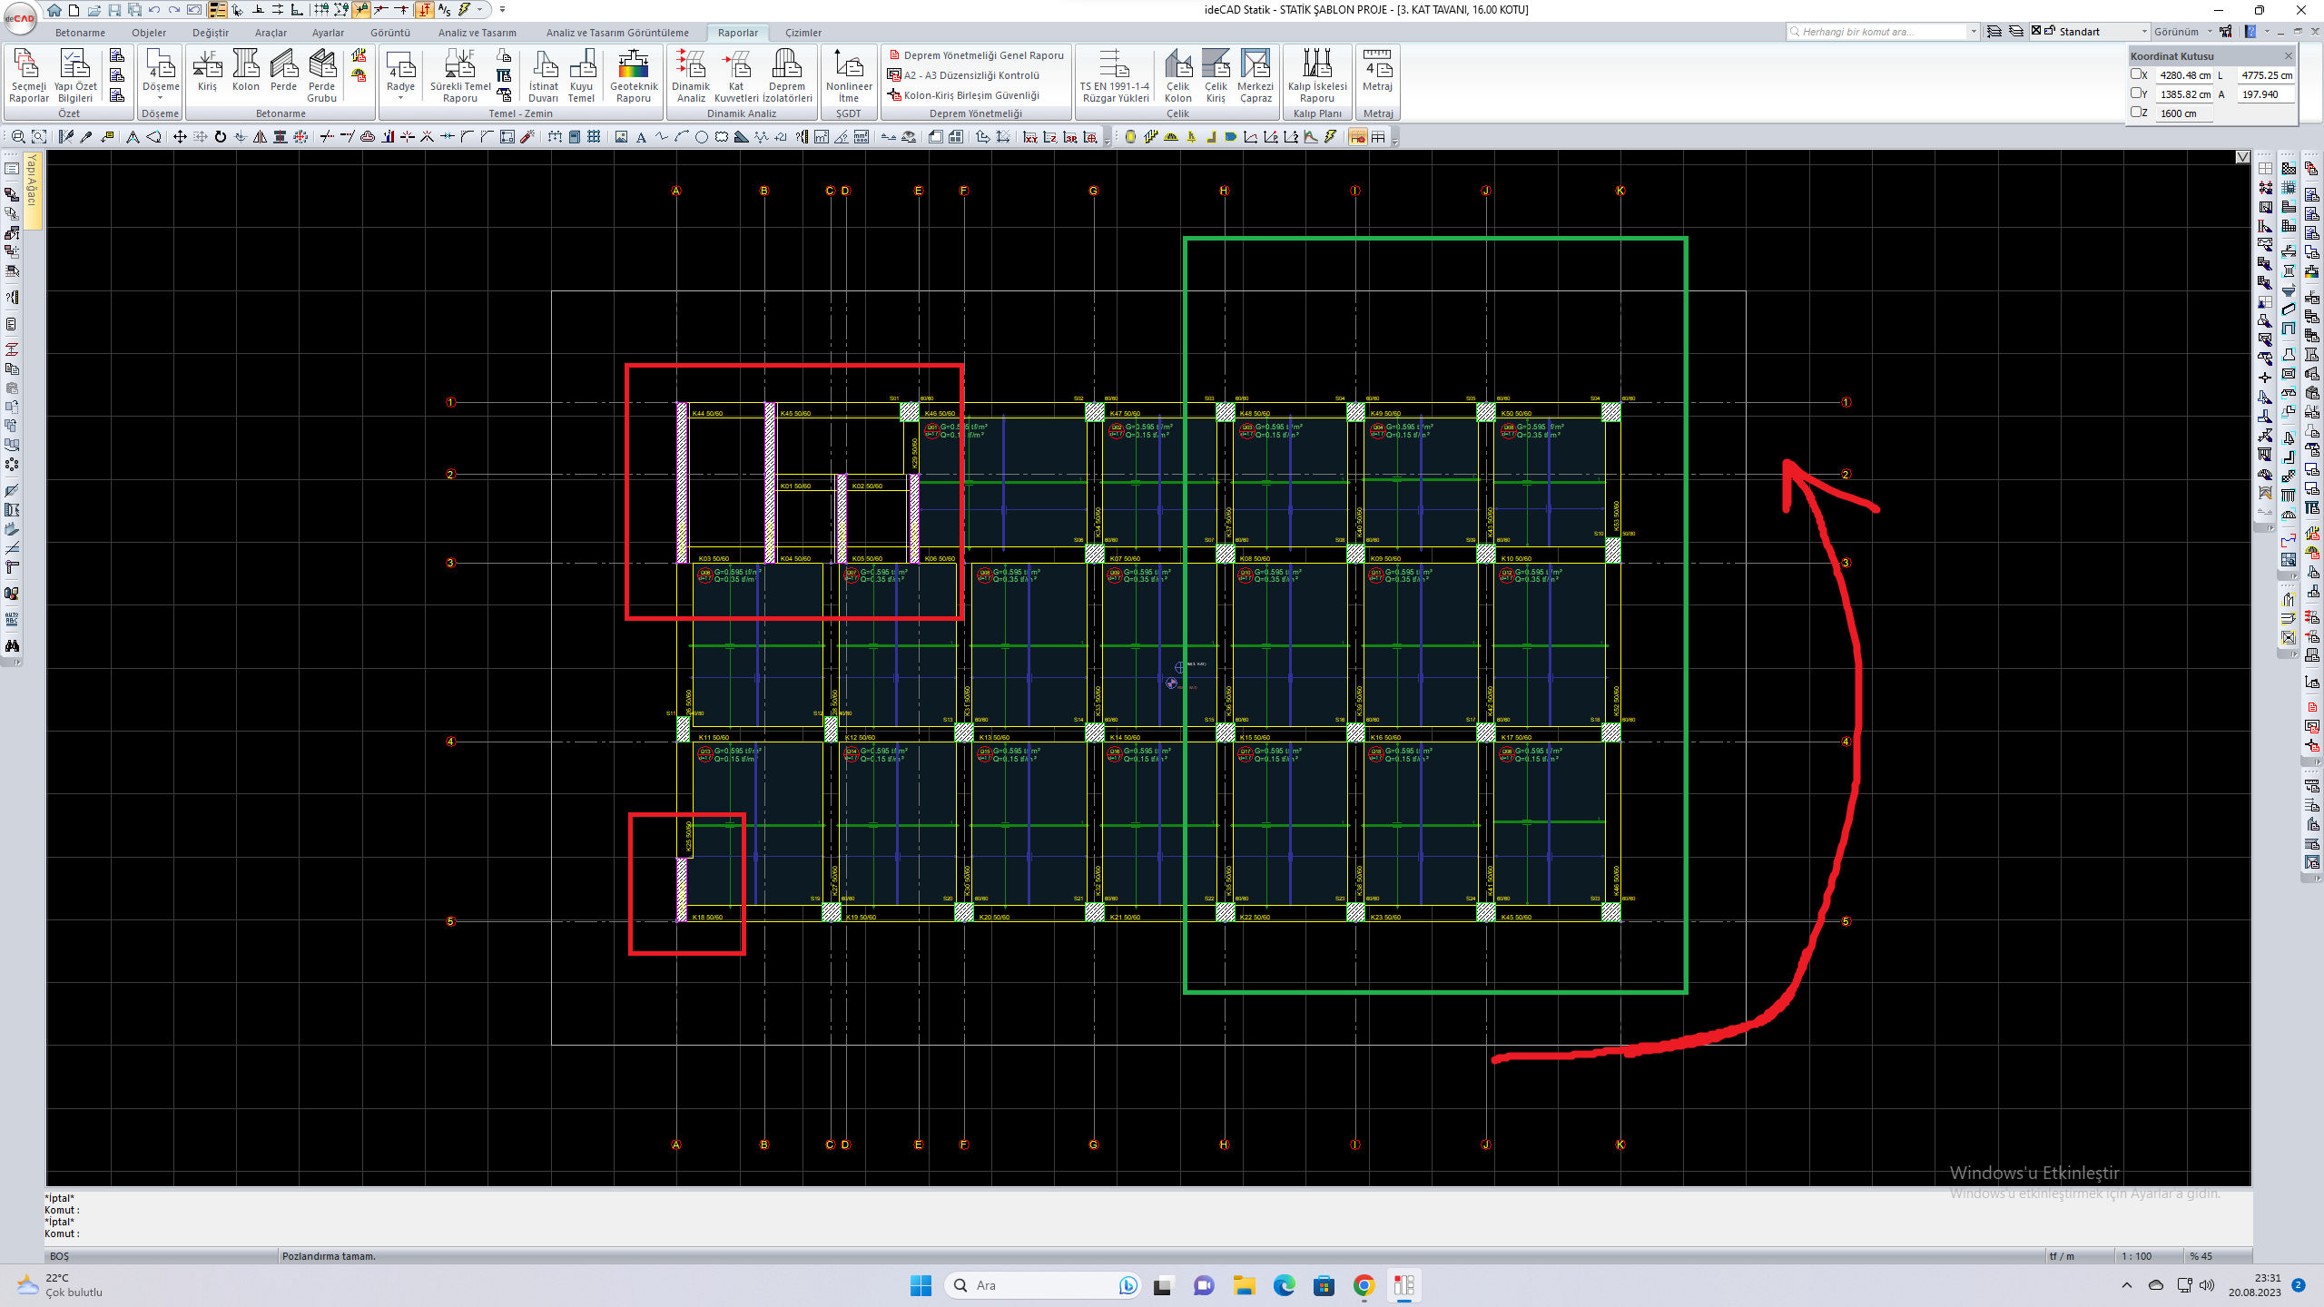Viewport: 2324px width, 1307px height.
Task: Open Deprem İzolatörleri report
Action: coord(787,76)
